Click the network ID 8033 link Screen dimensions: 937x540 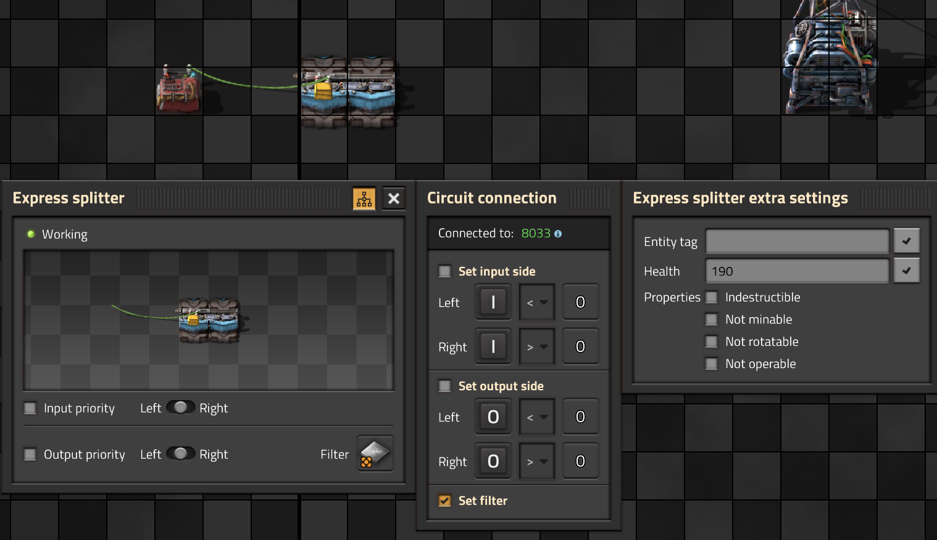(x=536, y=234)
